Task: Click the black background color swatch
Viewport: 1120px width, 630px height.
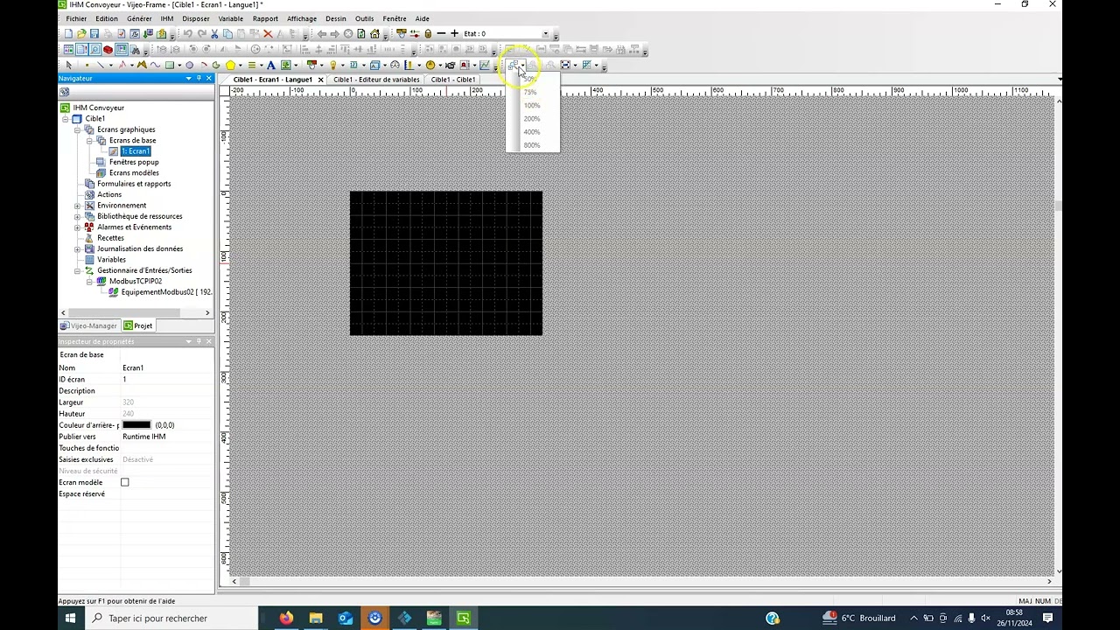Action: tap(136, 425)
